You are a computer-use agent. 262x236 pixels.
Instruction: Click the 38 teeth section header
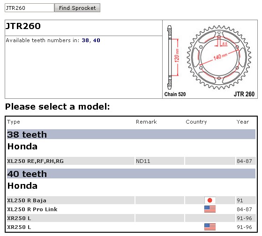point(131,134)
